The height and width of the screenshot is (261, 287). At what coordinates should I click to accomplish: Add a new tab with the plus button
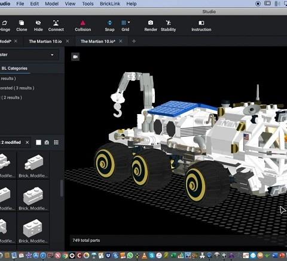pos(134,41)
